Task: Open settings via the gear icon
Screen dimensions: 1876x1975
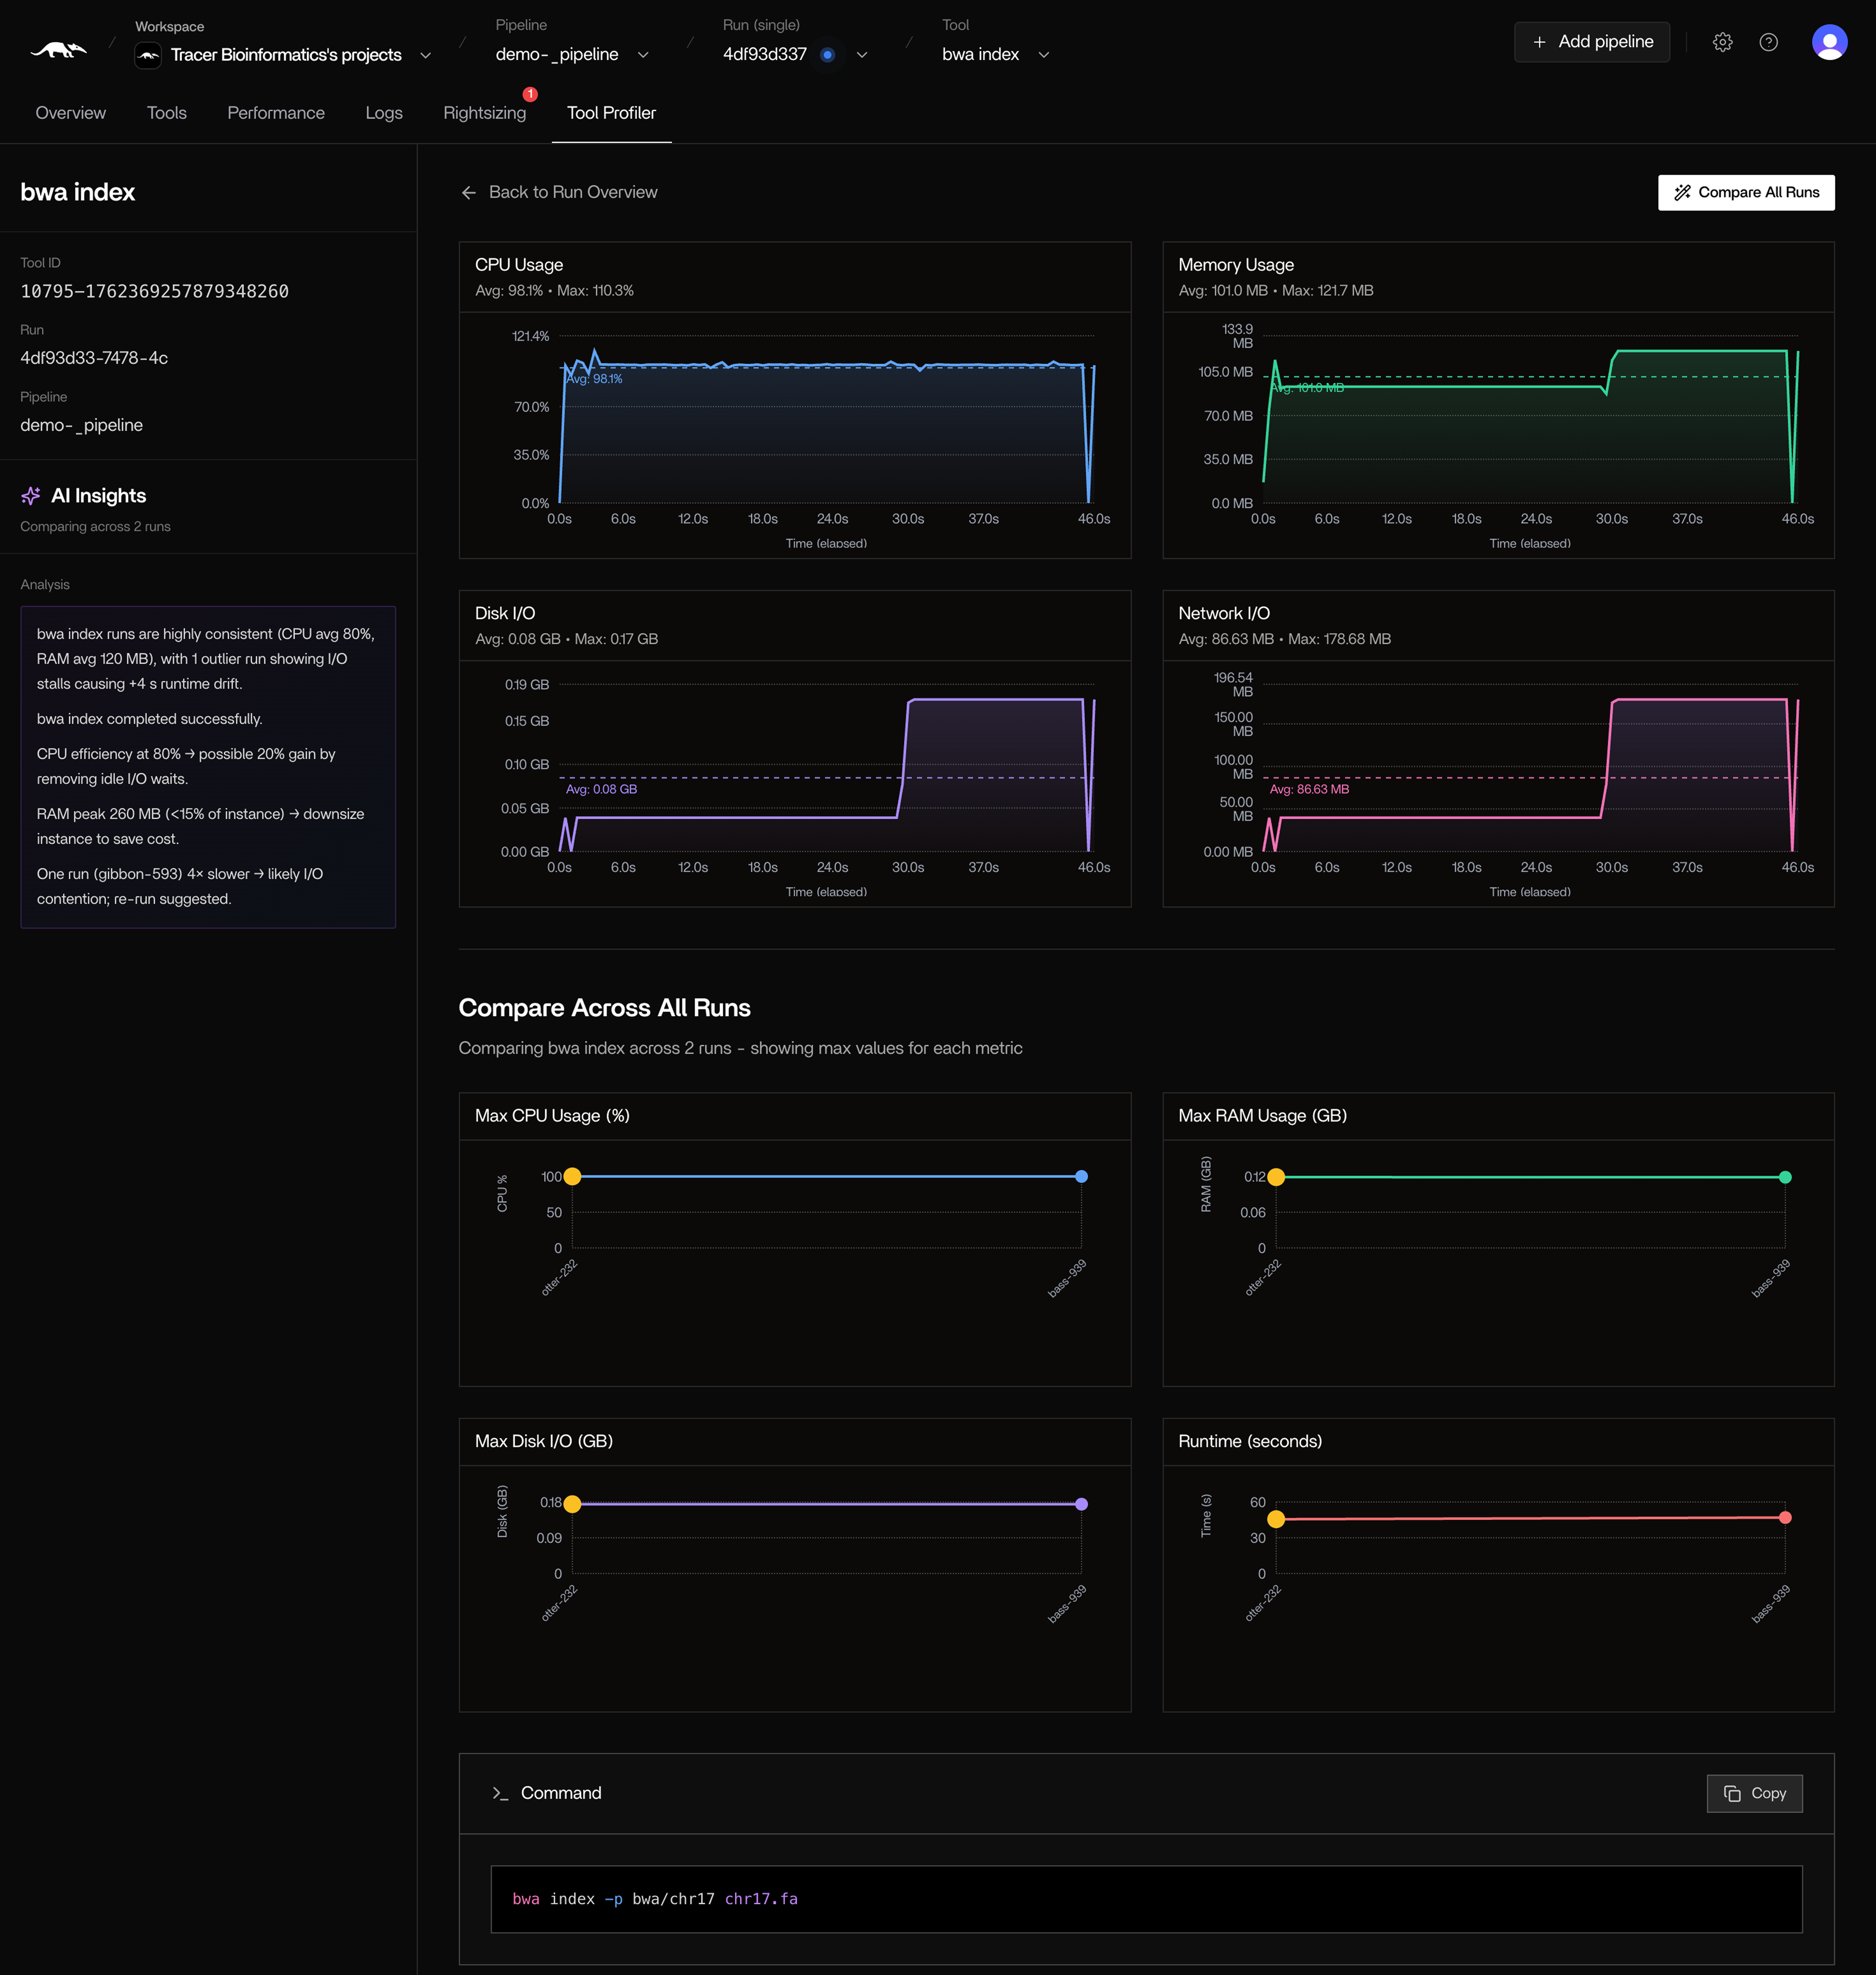Action: [x=1722, y=42]
